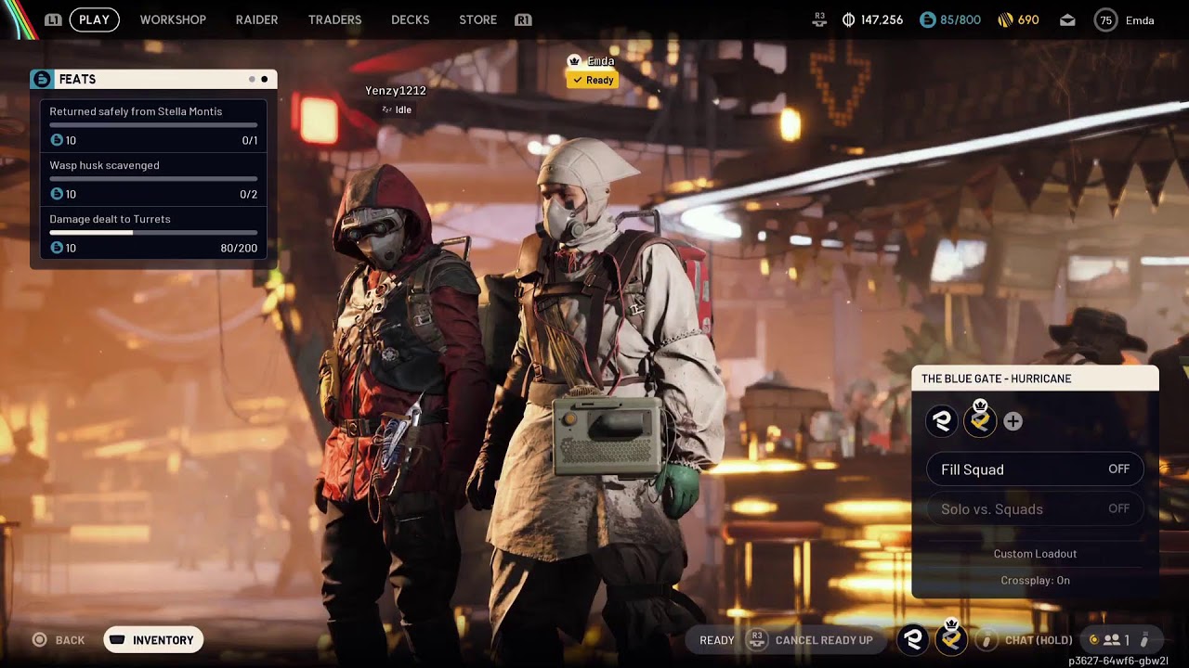Screen dimensions: 1189x668
Task: Open the squad members count icon in bottom bar
Action: pyautogui.click(x=1112, y=639)
